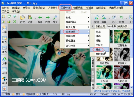Click the 补光 fill light sidebar icon
The image size is (134, 97).
click(4, 38)
